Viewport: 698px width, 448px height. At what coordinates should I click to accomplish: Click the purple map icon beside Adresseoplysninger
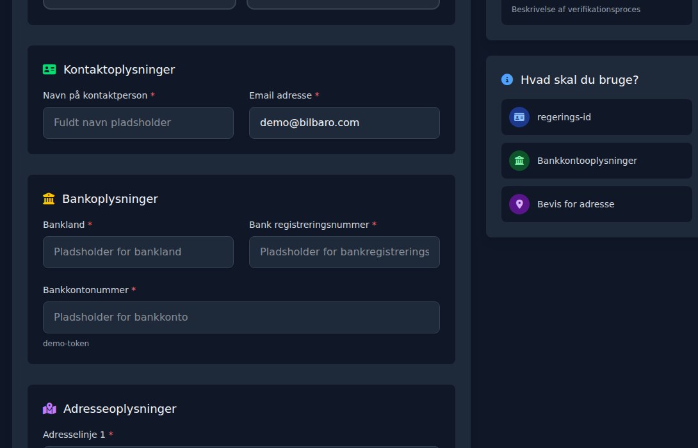(x=49, y=408)
